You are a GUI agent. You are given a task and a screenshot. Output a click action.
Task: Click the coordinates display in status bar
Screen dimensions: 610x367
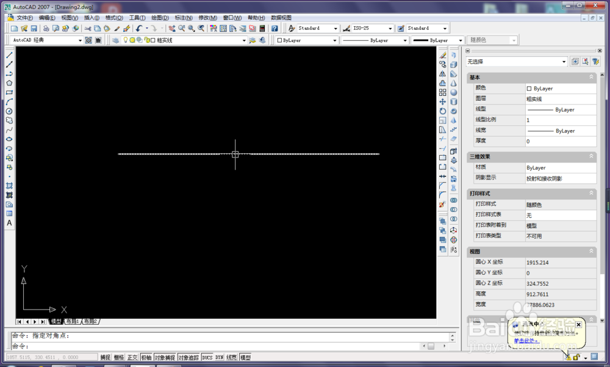tap(51, 357)
